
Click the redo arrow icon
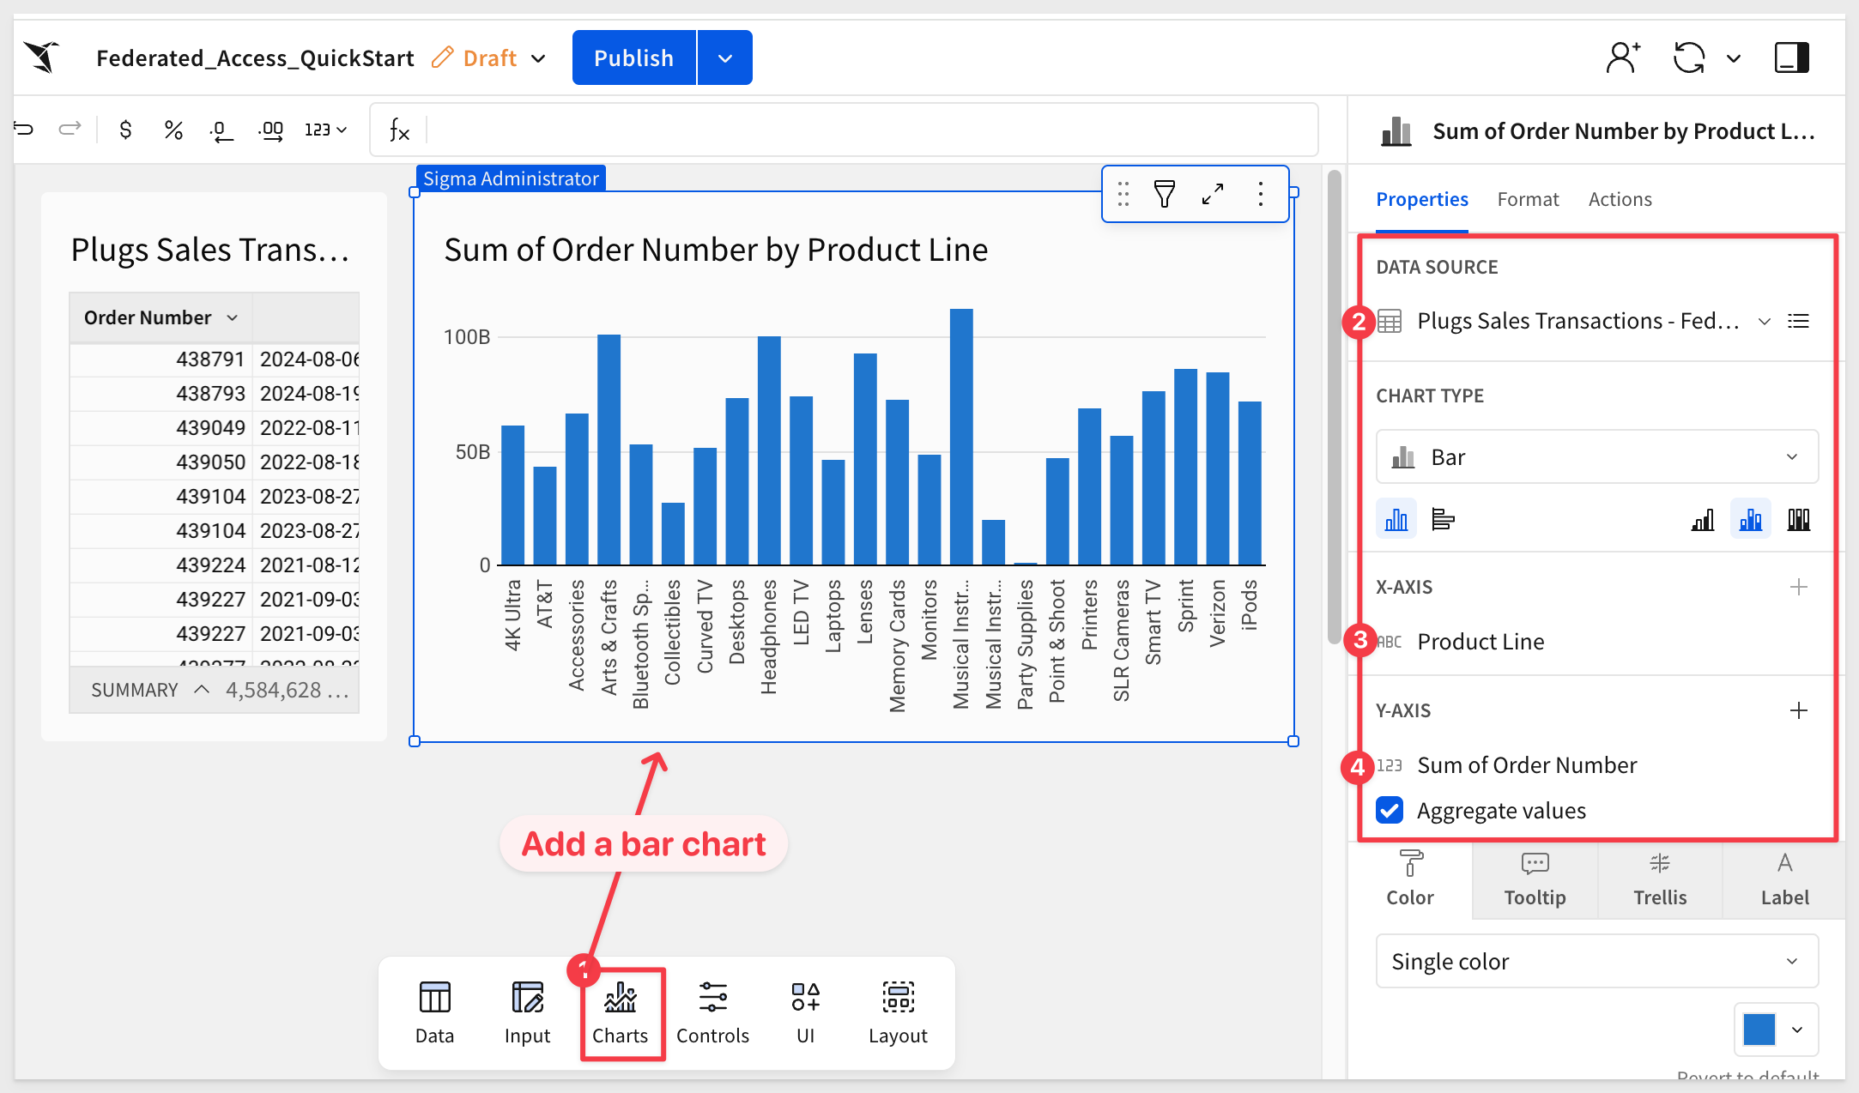[70, 130]
